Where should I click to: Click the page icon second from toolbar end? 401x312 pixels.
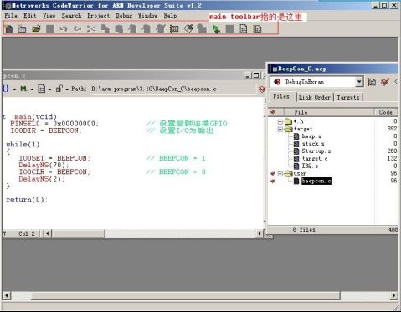(x=244, y=28)
